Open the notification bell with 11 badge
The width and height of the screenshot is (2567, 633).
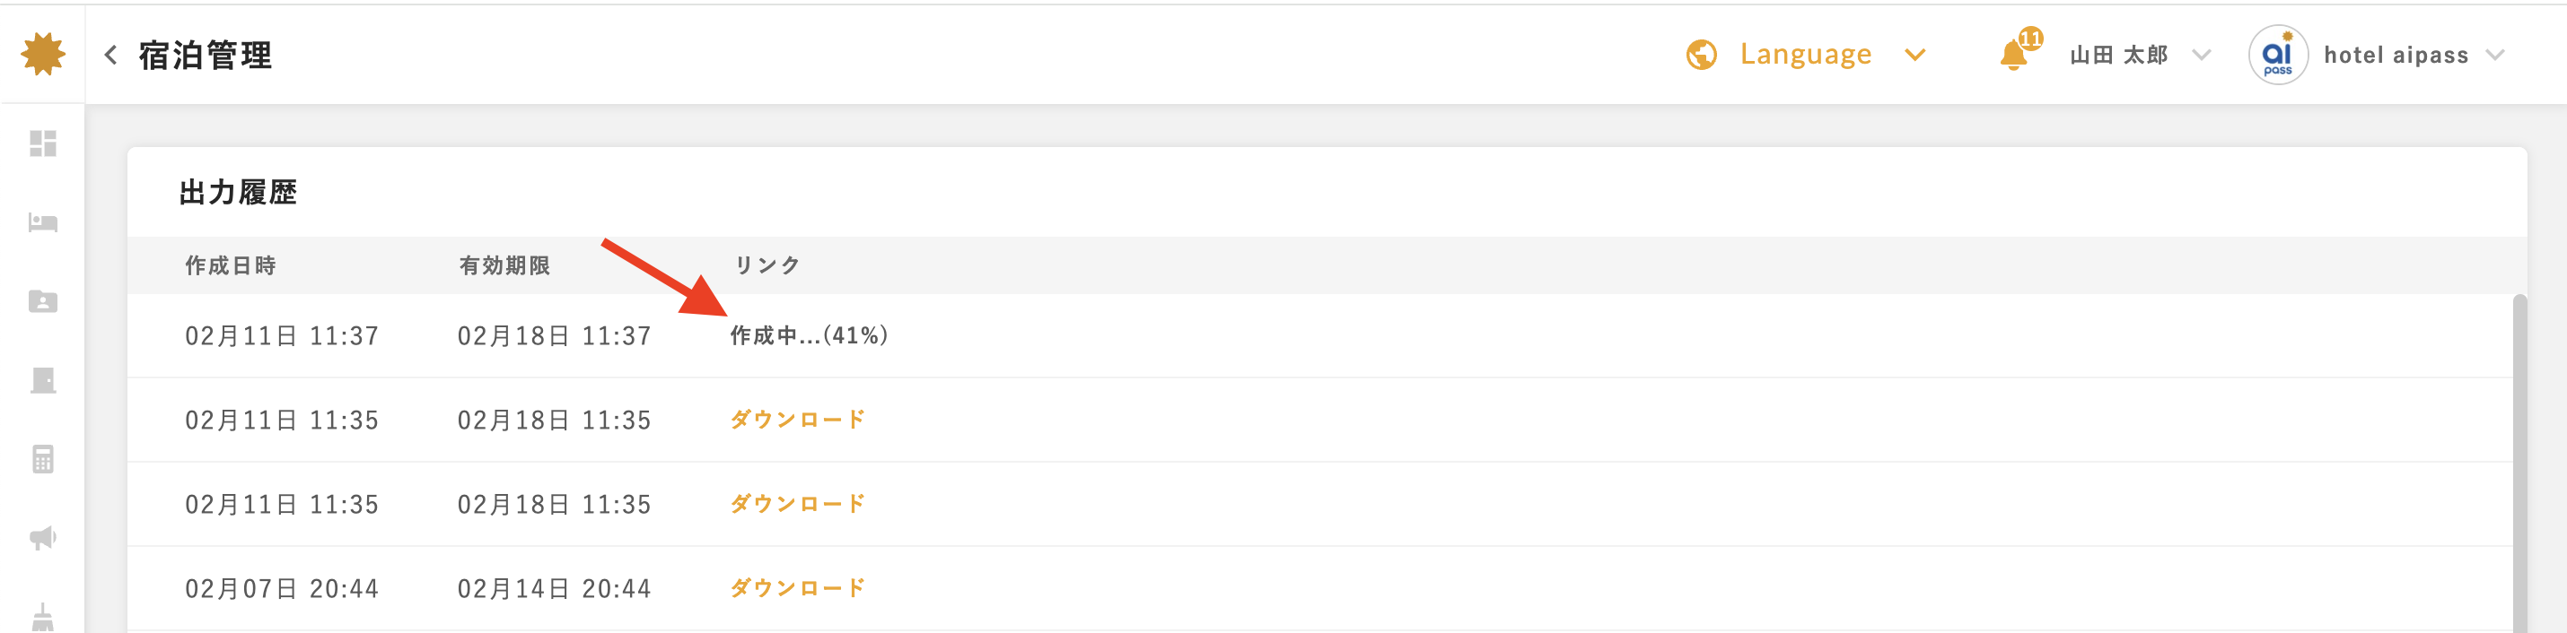(2019, 52)
